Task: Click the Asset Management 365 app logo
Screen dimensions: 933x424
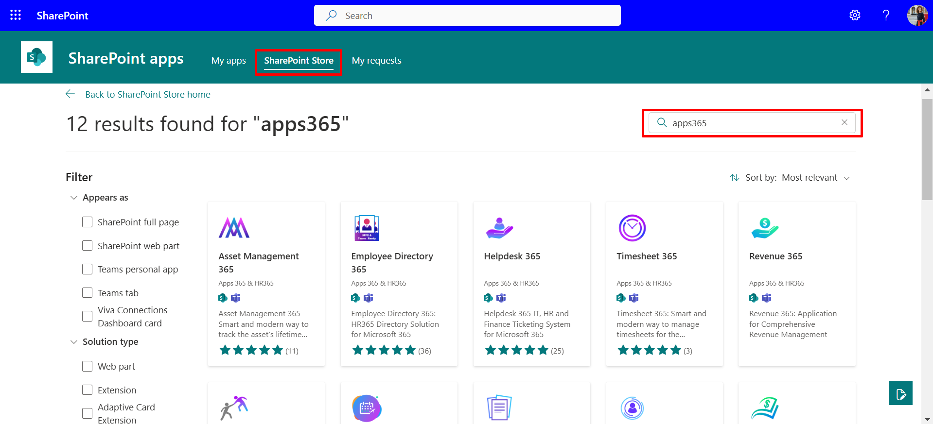Action: [x=234, y=227]
